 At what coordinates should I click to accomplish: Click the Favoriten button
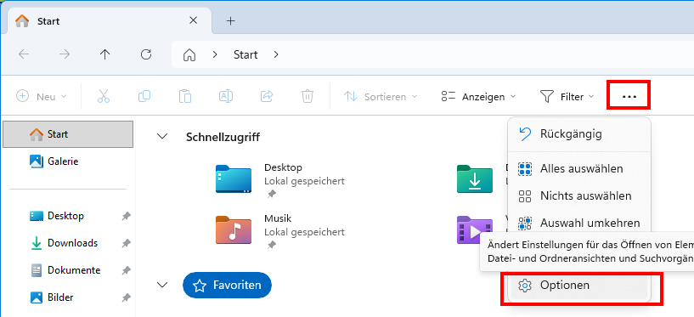click(227, 285)
